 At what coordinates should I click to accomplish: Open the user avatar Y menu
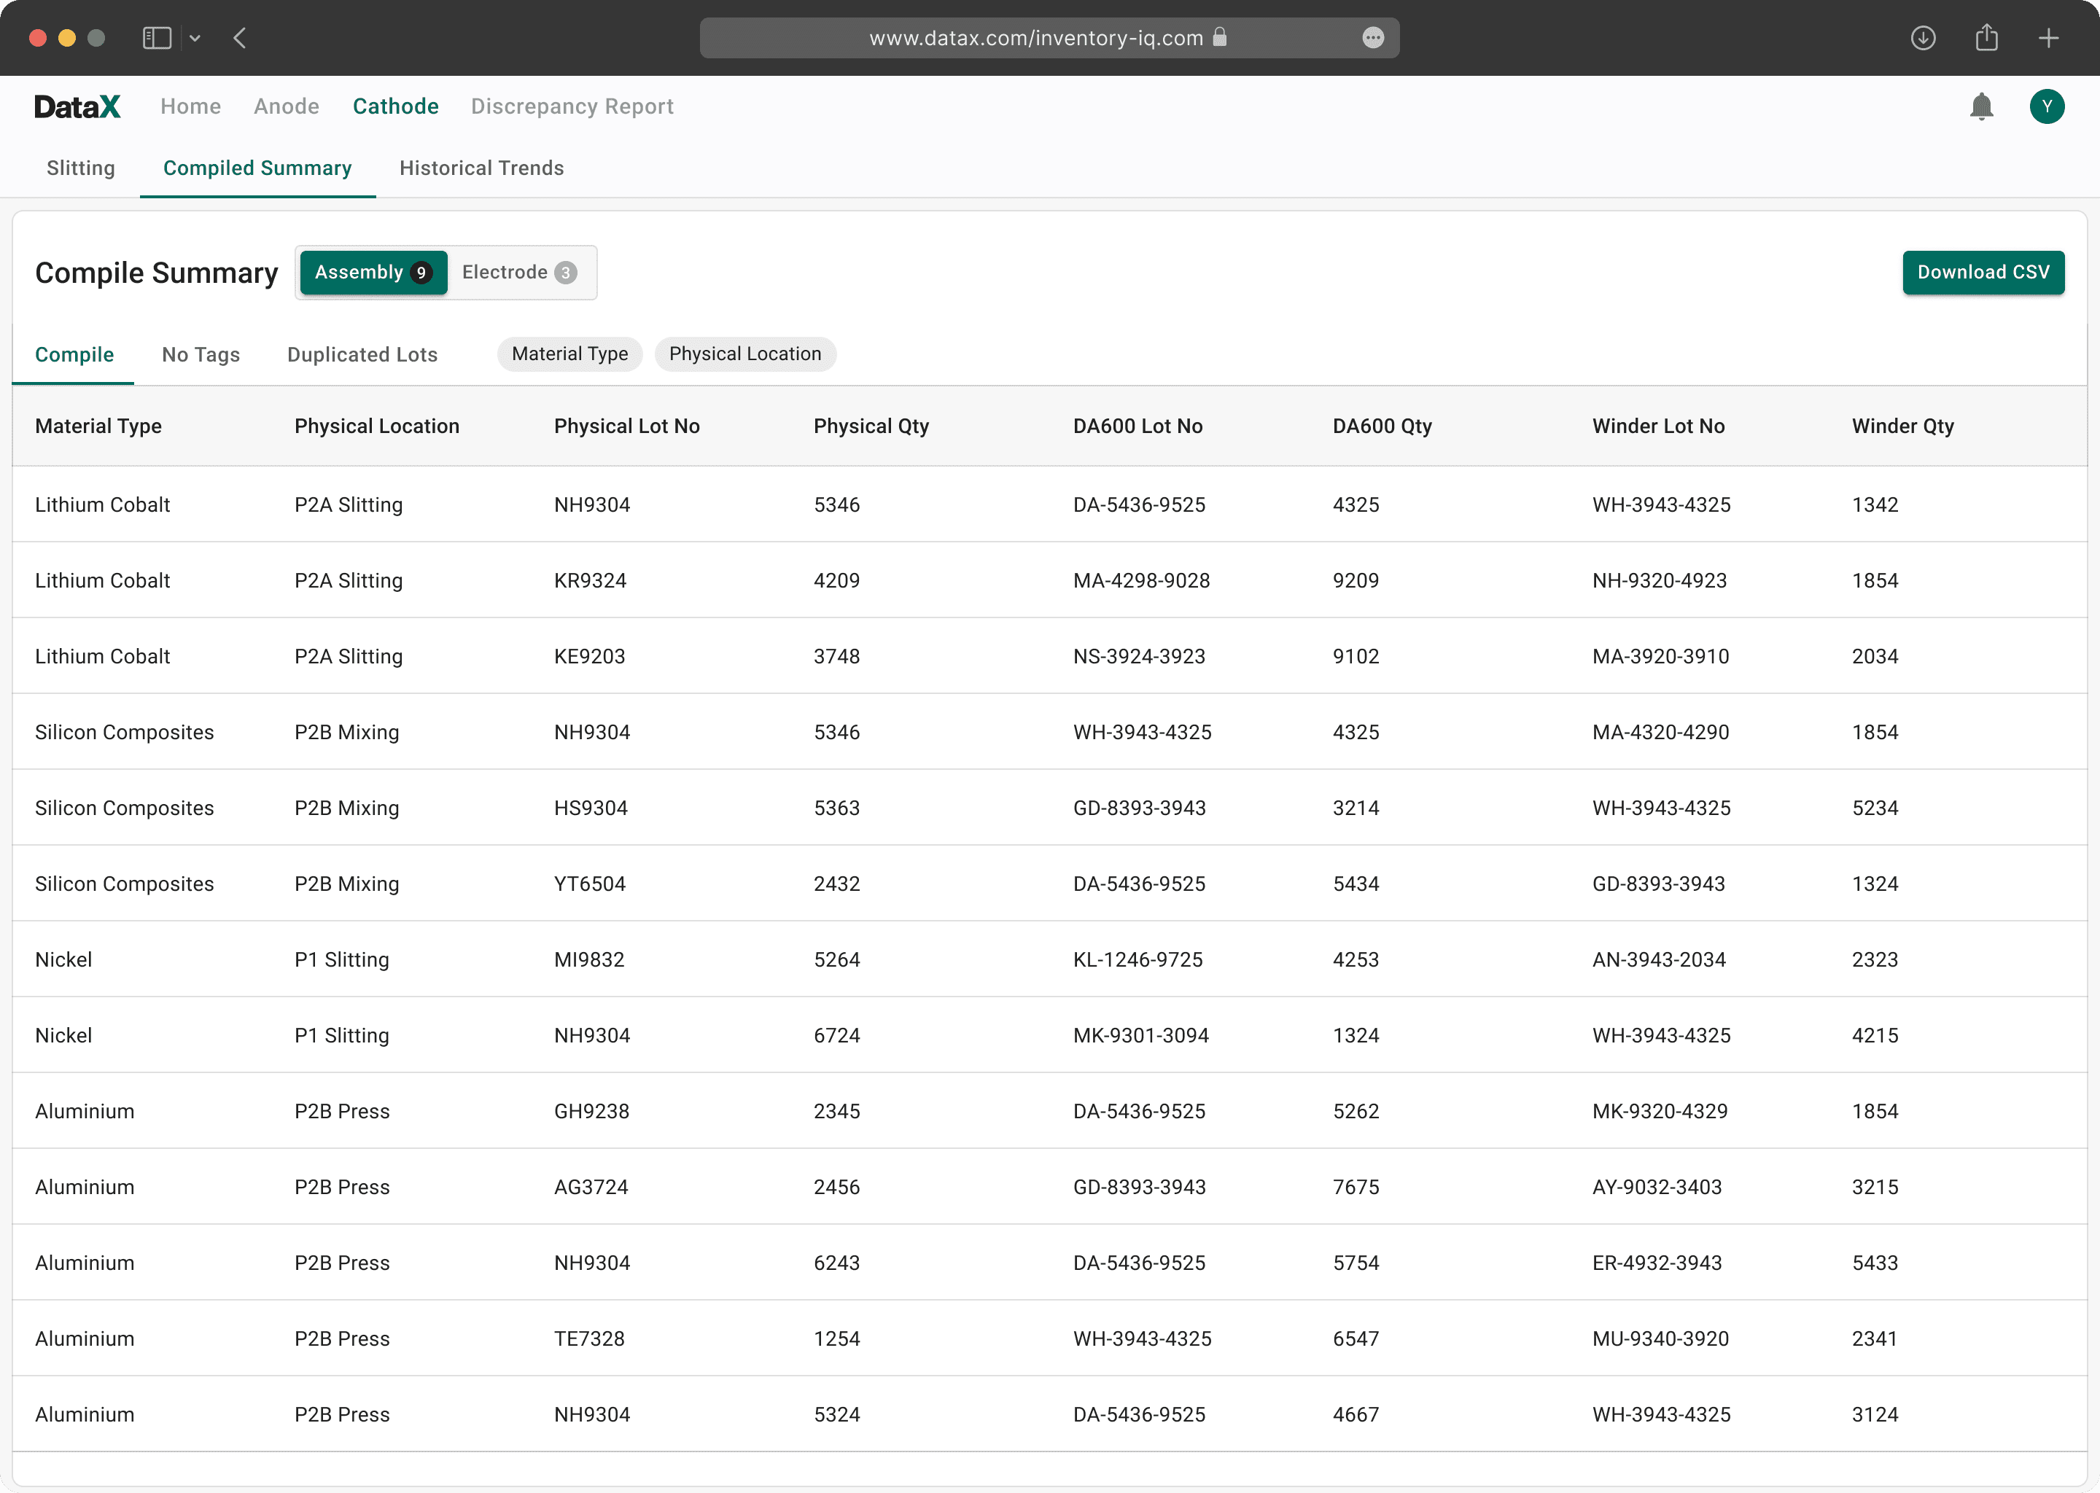click(2047, 106)
